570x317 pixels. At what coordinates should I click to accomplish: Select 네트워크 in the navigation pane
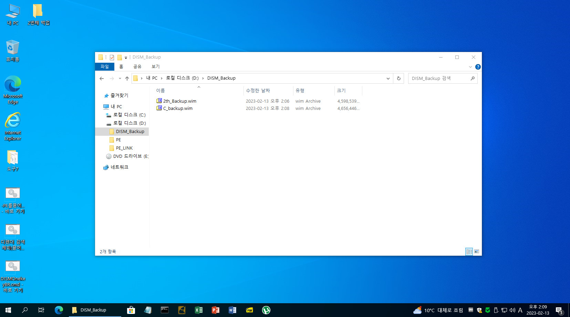[x=119, y=167]
